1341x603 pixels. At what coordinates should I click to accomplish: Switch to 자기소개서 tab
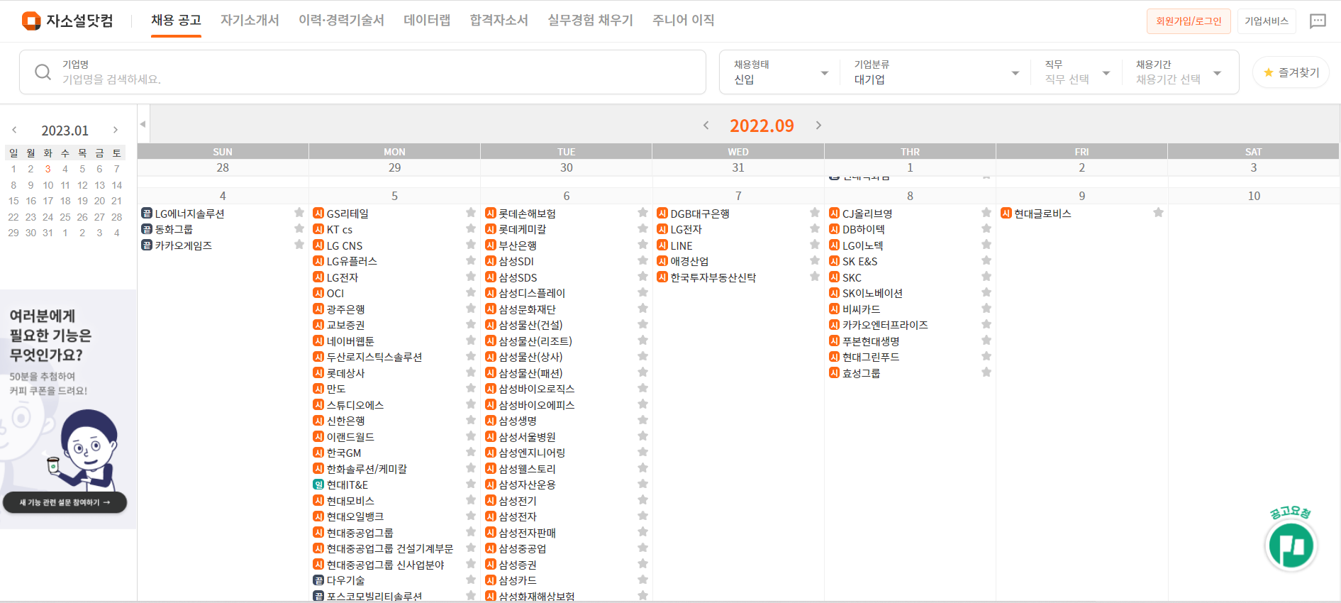250,21
